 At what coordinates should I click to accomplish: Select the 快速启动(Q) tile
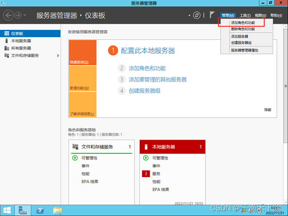(x=83, y=52)
